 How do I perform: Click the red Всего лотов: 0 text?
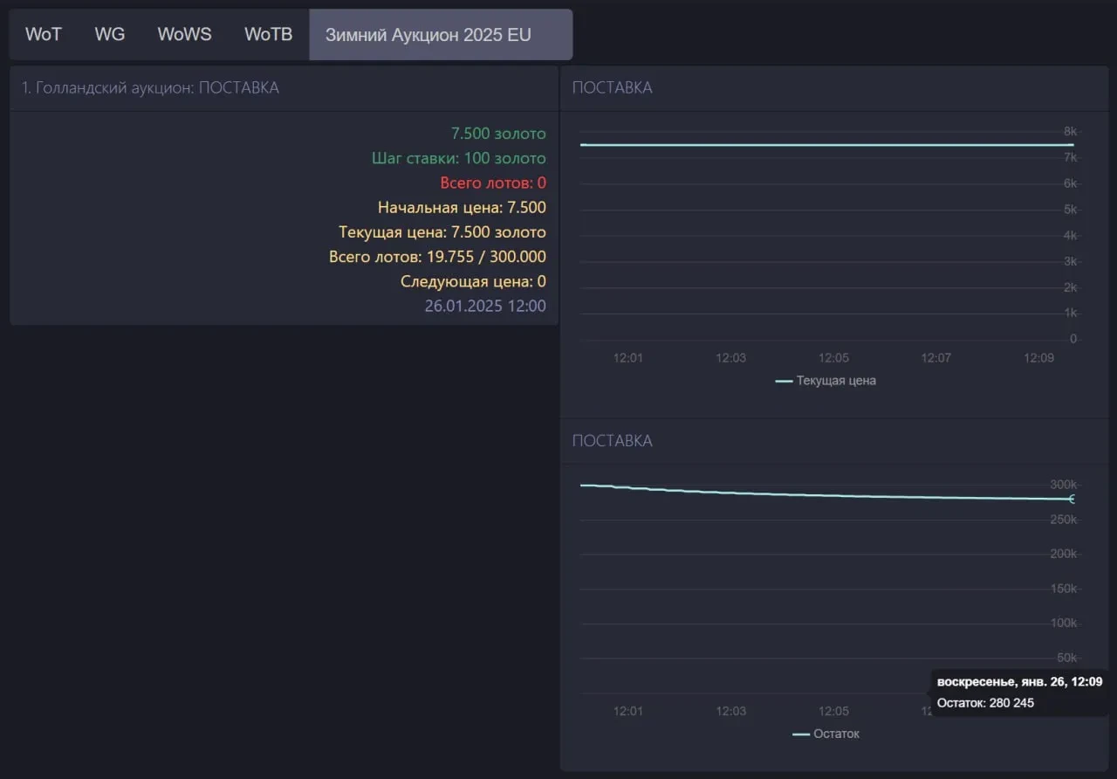492,183
